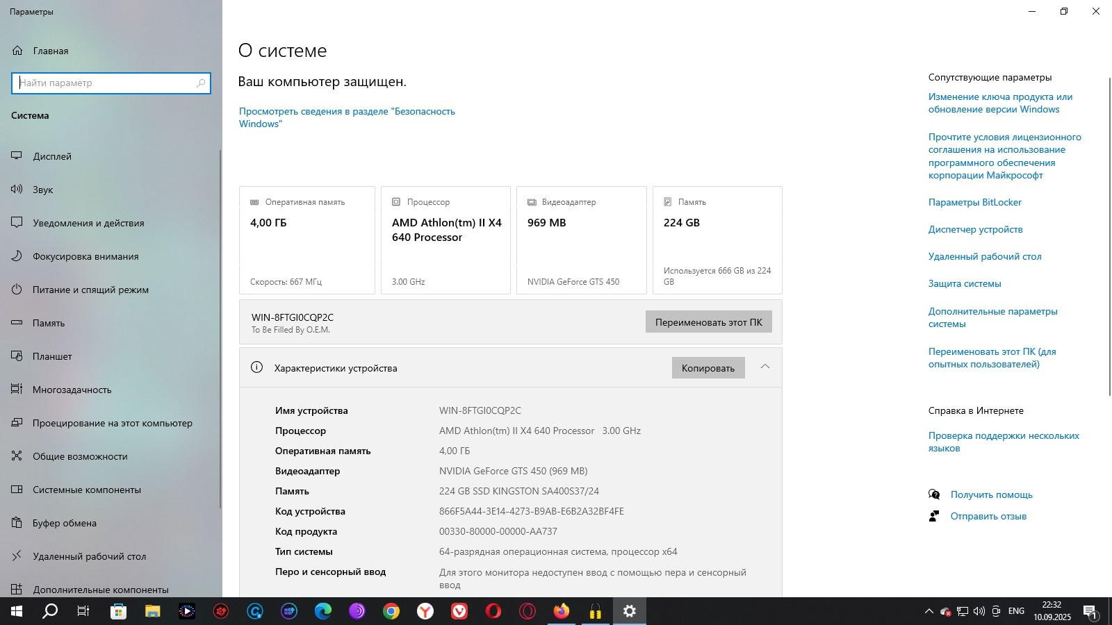Click the Переименовать этот ПК button
This screenshot has height=625, width=1112.
[708, 322]
